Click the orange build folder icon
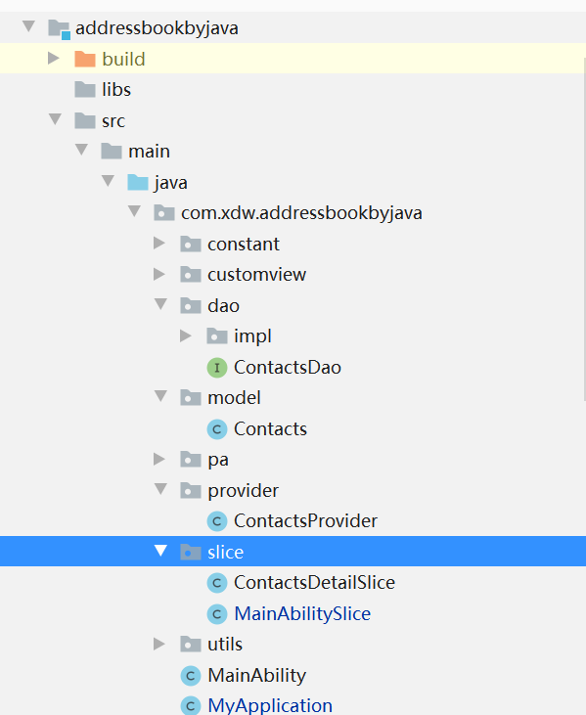586x715 pixels. pos(85,59)
